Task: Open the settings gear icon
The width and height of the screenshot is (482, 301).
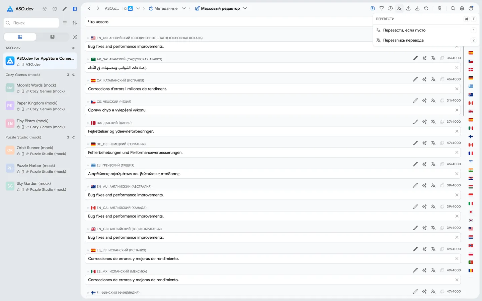Action: point(462,8)
